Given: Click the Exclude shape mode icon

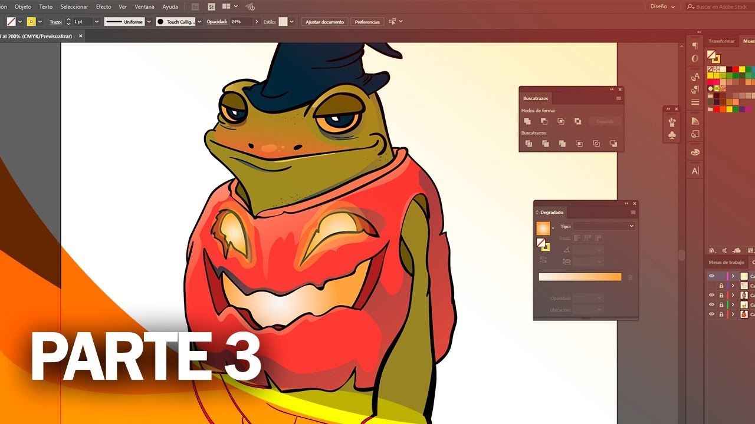Looking at the screenshot, I should point(577,121).
